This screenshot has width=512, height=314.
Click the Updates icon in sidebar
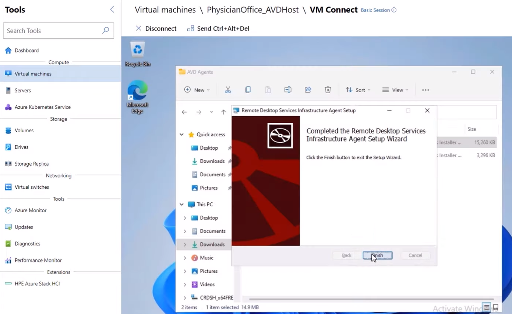coord(8,227)
